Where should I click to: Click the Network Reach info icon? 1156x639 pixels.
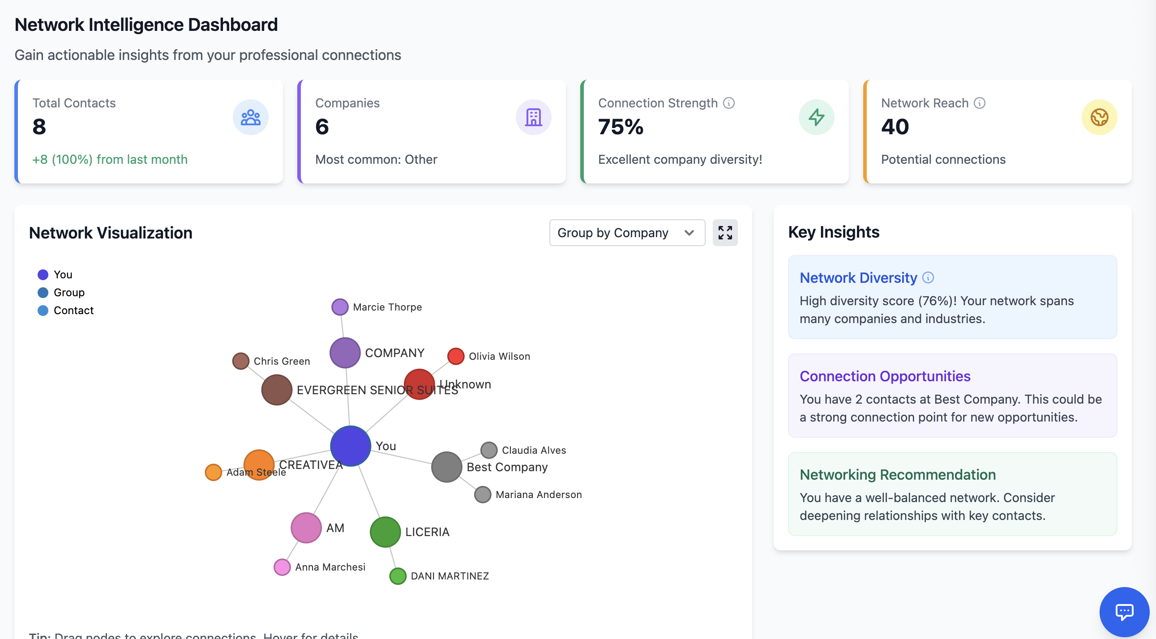[x=979, y=103]
